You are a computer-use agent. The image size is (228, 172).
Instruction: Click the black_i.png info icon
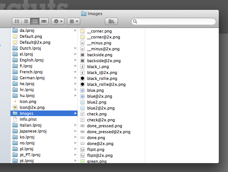click(x=82, y=67)
